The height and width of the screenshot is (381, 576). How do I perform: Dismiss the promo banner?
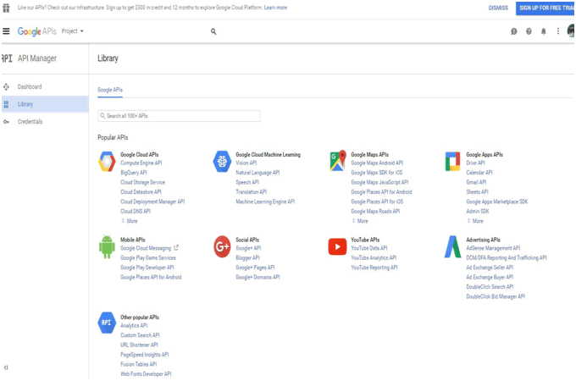click(498, 8)
